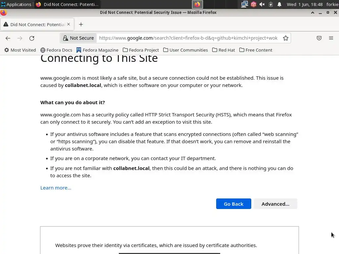The image size is (339, 254).
Task: Open the notifications bell icon
Action: (x=279, y=4)
